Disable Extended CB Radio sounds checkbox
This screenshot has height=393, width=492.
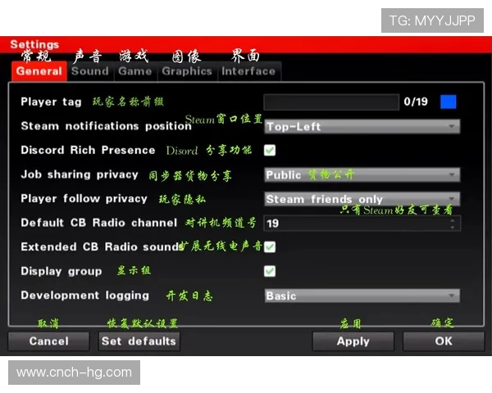(x=270, y=246)
